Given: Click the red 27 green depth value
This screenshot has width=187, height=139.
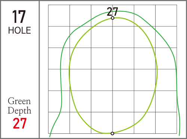Looking at the screenshot, I should pyautogui.click(x=20, y=123).
